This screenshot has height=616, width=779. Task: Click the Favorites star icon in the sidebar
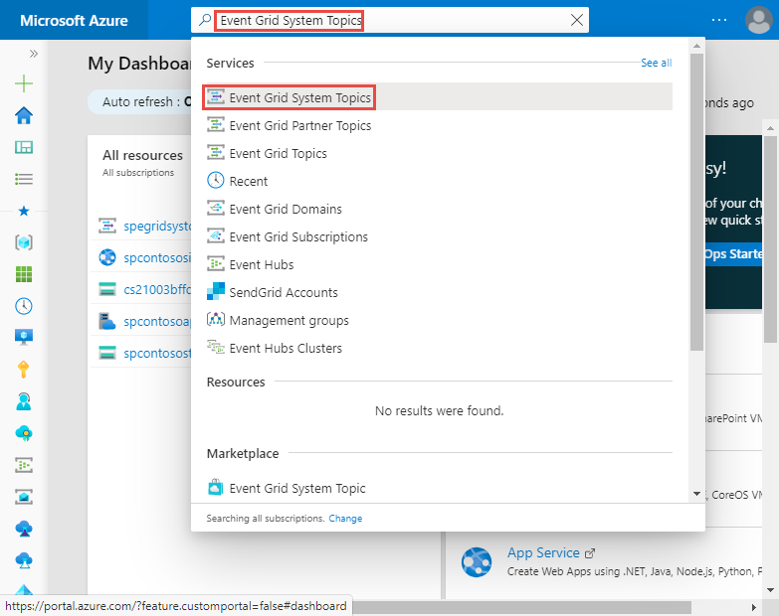pyautogui.click(x=24, y=212)
